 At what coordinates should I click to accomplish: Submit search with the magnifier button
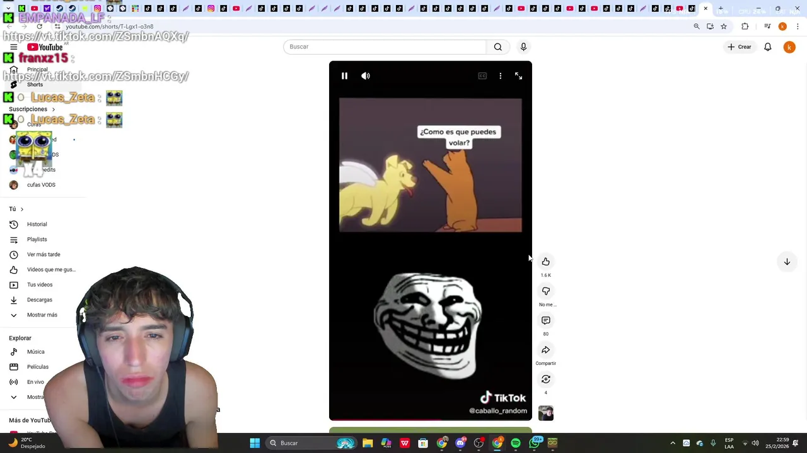tap(498, 47)
